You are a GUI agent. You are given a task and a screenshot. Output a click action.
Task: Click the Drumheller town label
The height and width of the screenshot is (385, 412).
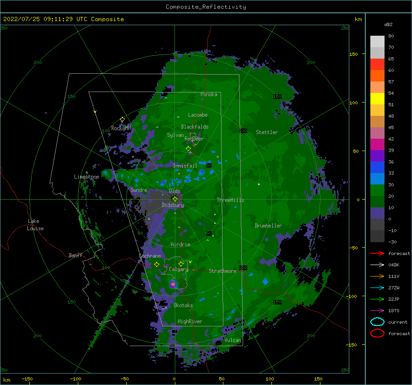click(x=268, y=226)
